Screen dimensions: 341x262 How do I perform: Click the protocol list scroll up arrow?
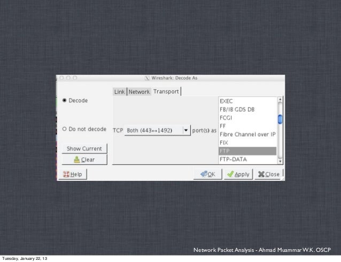tap(280, 99)
